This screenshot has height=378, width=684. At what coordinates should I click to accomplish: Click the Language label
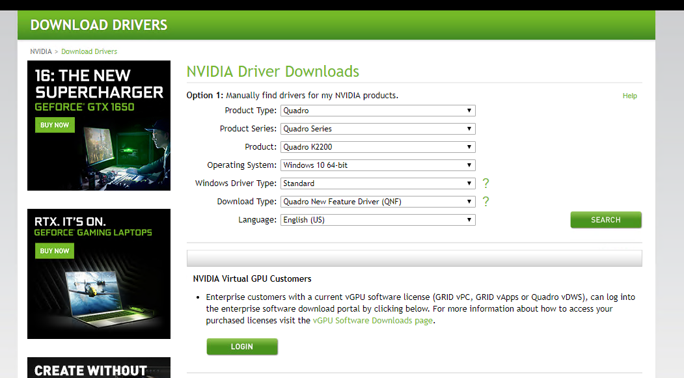[257, 220]
